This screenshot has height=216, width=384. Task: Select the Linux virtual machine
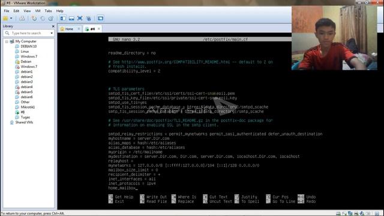pos(25,52)
